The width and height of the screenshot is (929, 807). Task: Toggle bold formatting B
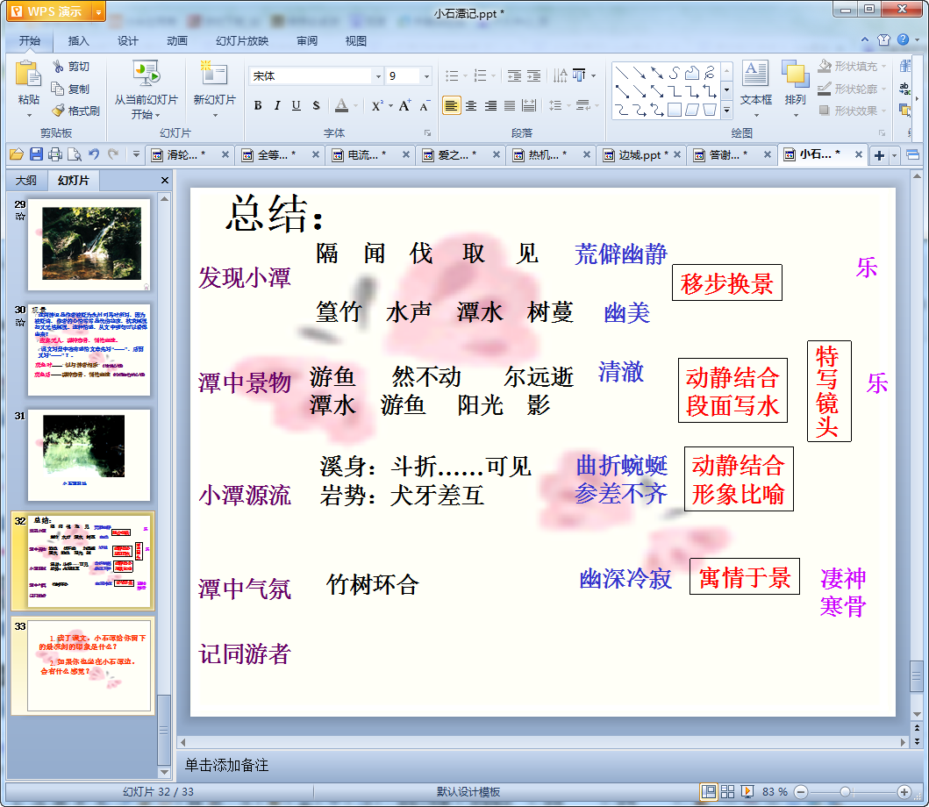(x=258, y=105)
